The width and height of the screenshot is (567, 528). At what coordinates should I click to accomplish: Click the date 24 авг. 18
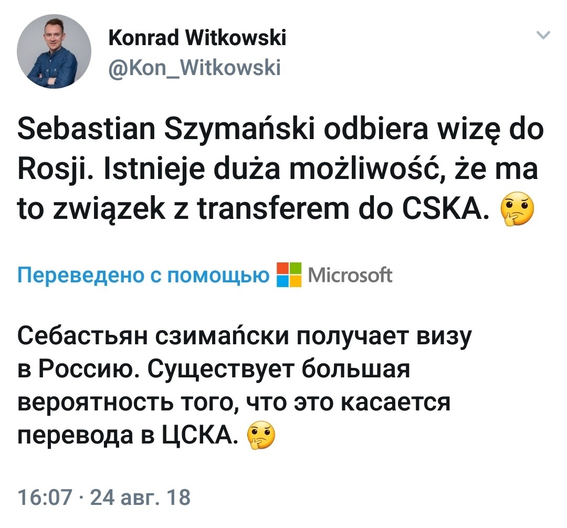point(140,497)
